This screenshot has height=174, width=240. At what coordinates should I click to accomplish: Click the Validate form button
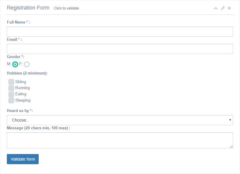coord(23,159)
